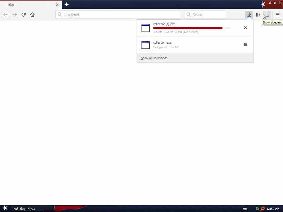Click the collection(1).exe download progress bar
Screen dimensions: 283x212
coord(192,28)
